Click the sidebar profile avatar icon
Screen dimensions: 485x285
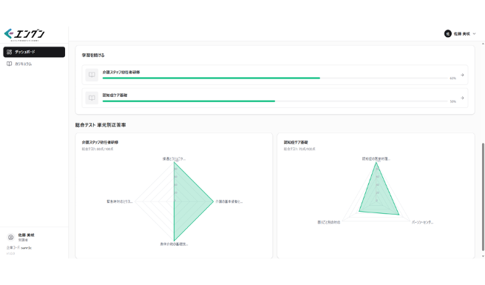coord(11,238)
